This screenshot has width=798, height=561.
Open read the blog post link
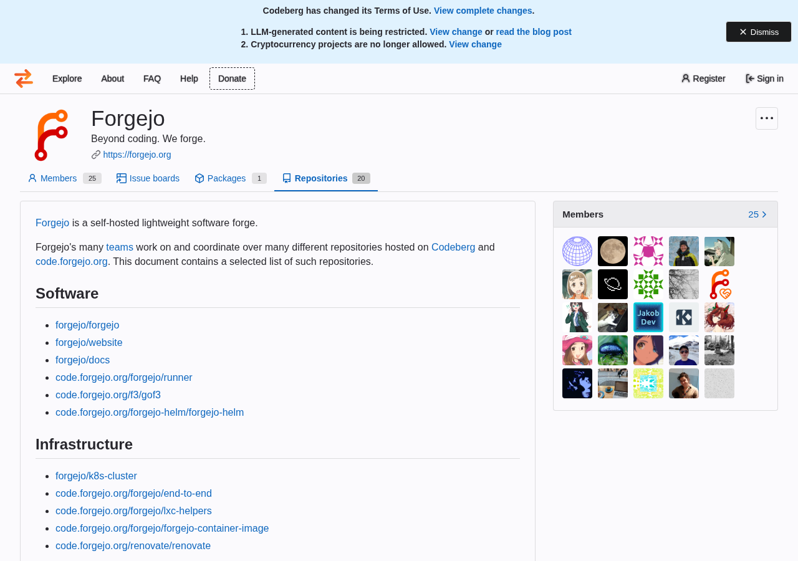click(534, 32)
